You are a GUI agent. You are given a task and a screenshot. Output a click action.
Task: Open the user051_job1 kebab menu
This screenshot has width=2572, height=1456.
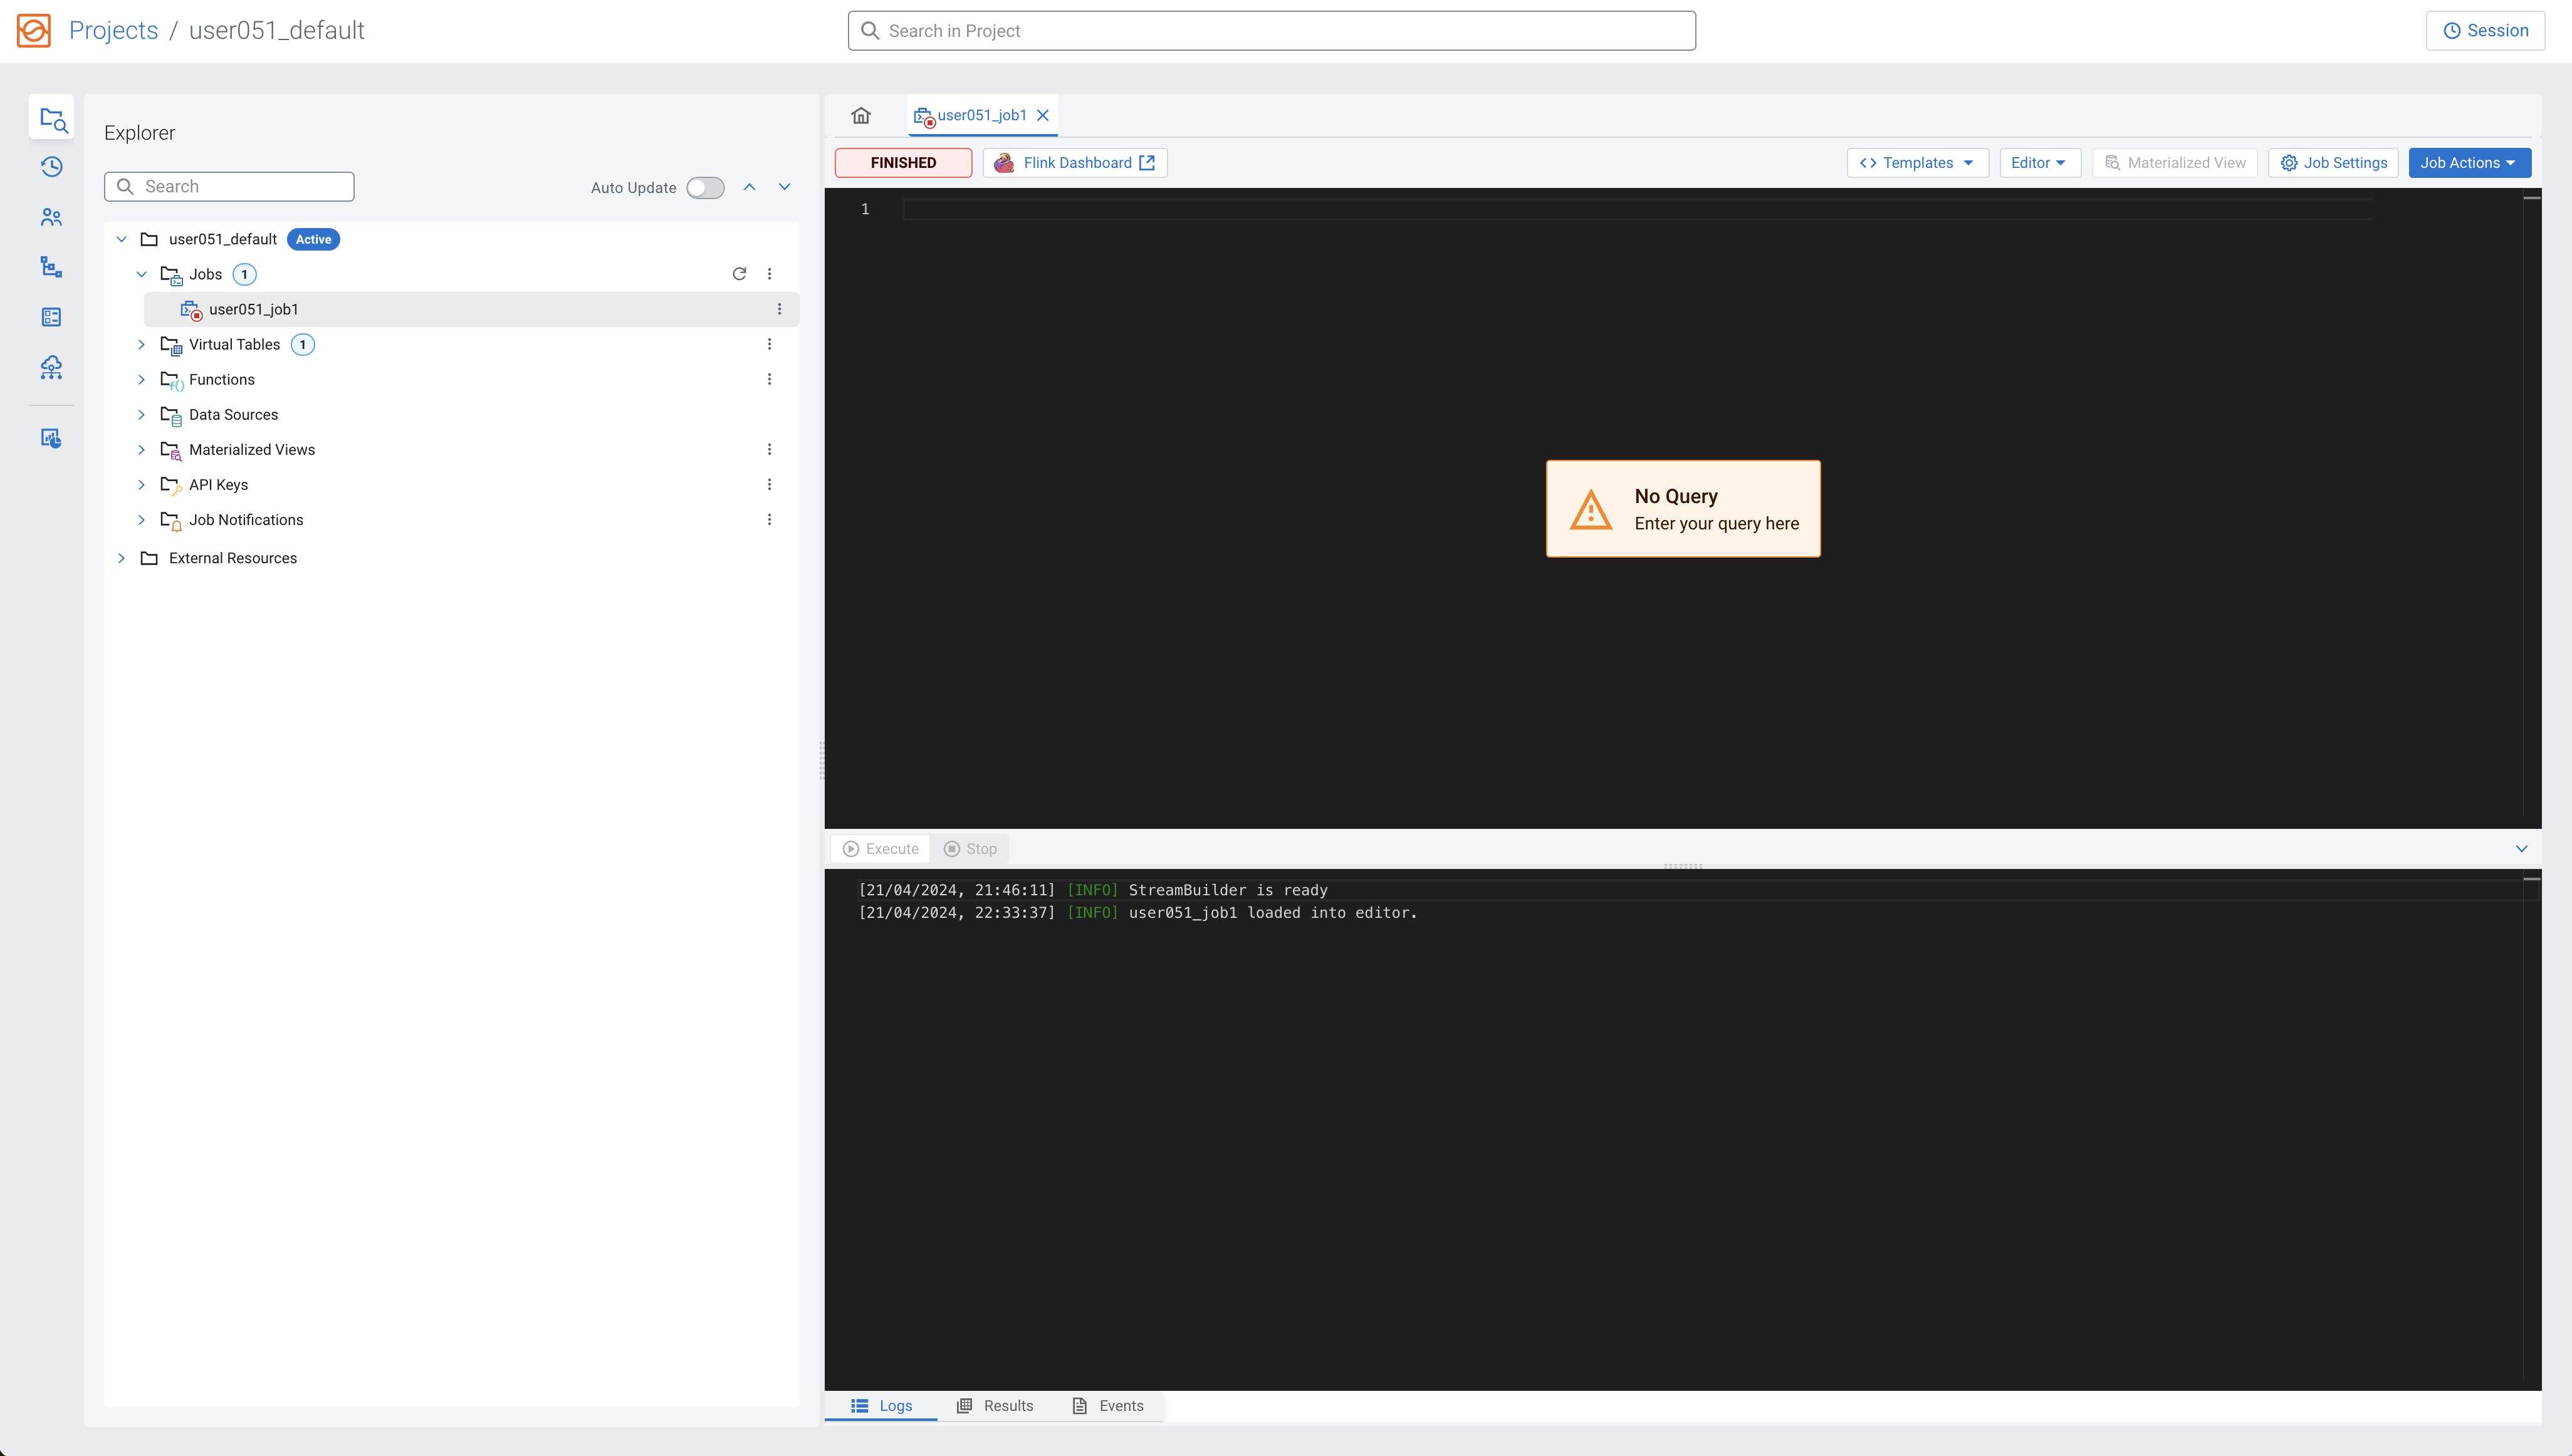pyautogui.click(x=779, y=309)
